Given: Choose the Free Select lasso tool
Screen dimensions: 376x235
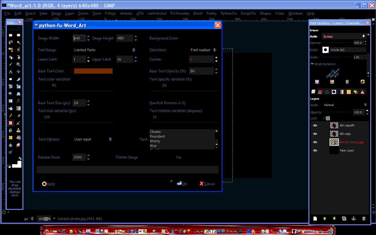Looking at the screenshot, I should pos(11,42).
